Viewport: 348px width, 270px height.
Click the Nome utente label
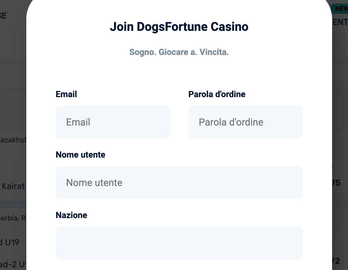click(80, 155)
